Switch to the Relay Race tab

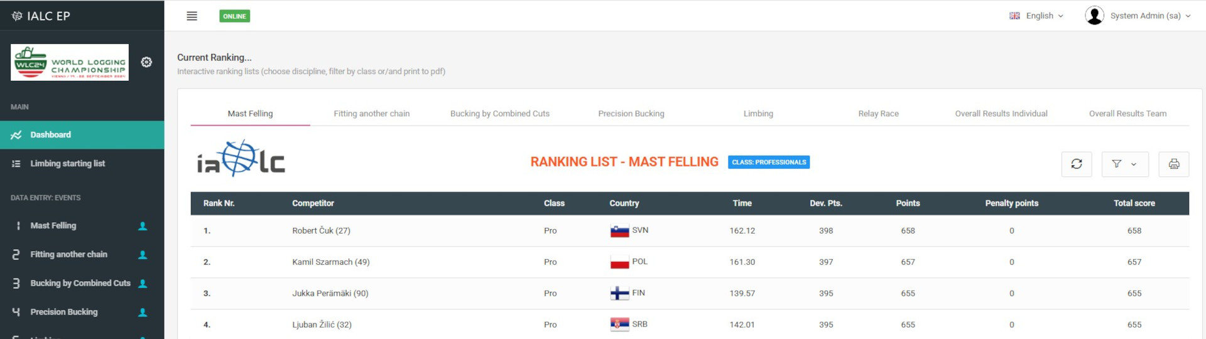pyautogui.click(x=878, y=114)
